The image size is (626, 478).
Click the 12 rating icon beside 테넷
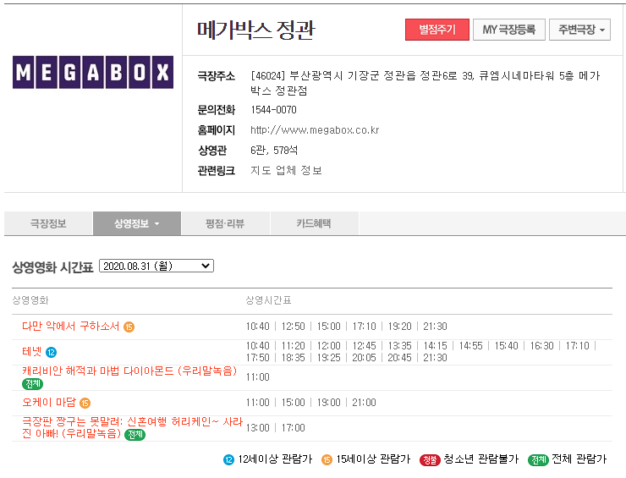[x=51, y=353]
